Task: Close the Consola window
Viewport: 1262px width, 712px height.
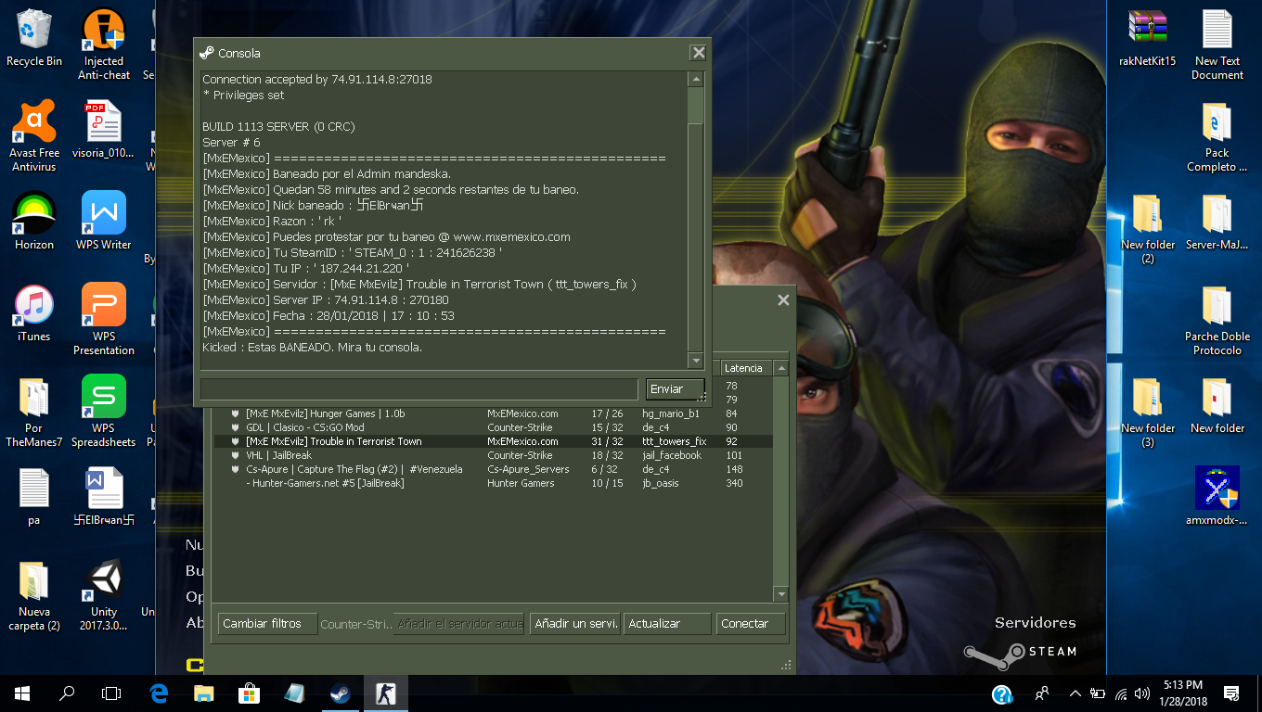Action: pyautogui.click(x=698, y=53)
